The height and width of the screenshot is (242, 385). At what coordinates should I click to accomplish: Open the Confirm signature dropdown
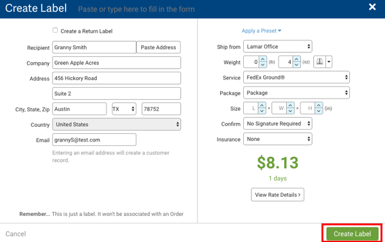278,124
